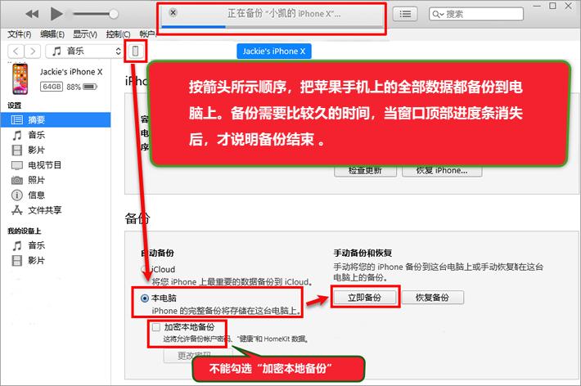581x386 pixels.
Task: Open the list view icon button
Action: click(x=404, y=14)
